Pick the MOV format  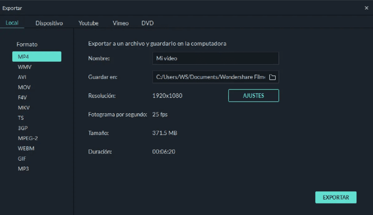(x=24, y=87)
